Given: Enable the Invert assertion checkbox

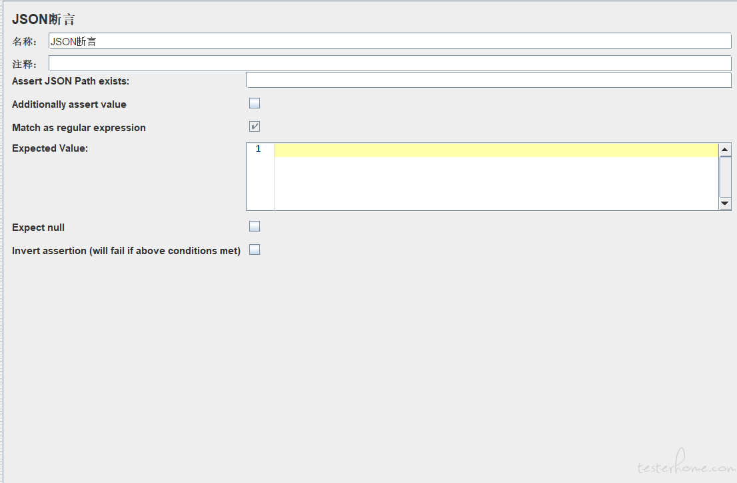Looking at the screenshot, I should coord(255,250).
